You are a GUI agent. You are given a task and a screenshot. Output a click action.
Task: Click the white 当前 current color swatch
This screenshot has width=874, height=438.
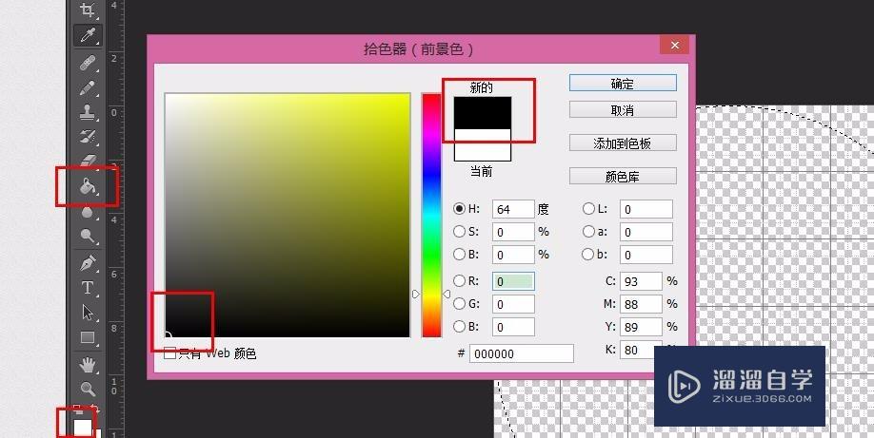[x=482, y=144]
